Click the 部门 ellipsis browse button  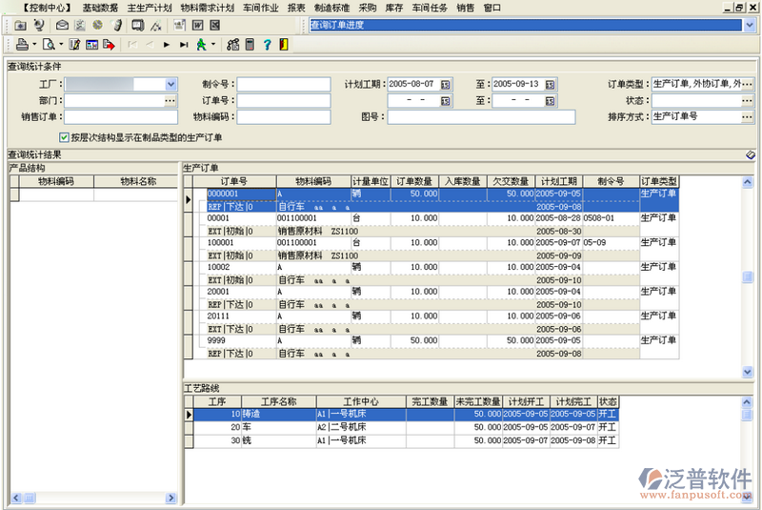coord(170,100)
